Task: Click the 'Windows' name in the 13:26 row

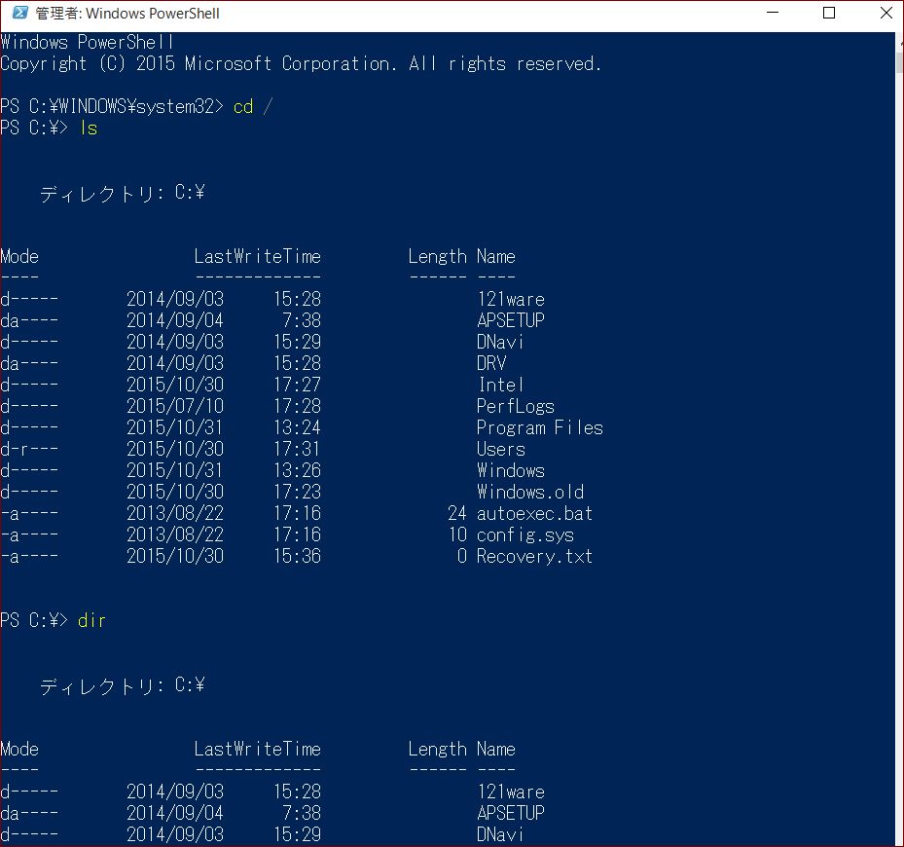Action: pos(511,470)
